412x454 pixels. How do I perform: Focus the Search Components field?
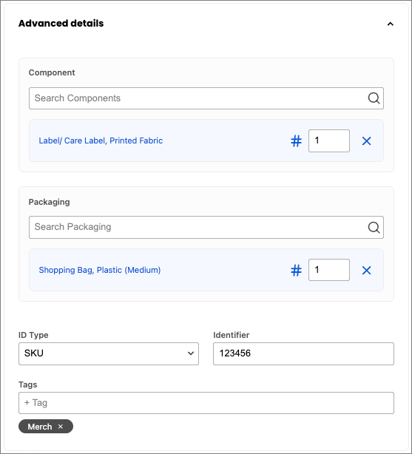[206, 98]
